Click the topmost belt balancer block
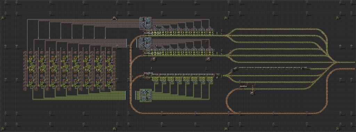This screenshot has width=356, height=132. click(146, 23)
